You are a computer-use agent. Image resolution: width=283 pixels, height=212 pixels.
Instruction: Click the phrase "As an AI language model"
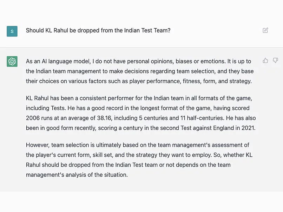[x=57, y=61]
